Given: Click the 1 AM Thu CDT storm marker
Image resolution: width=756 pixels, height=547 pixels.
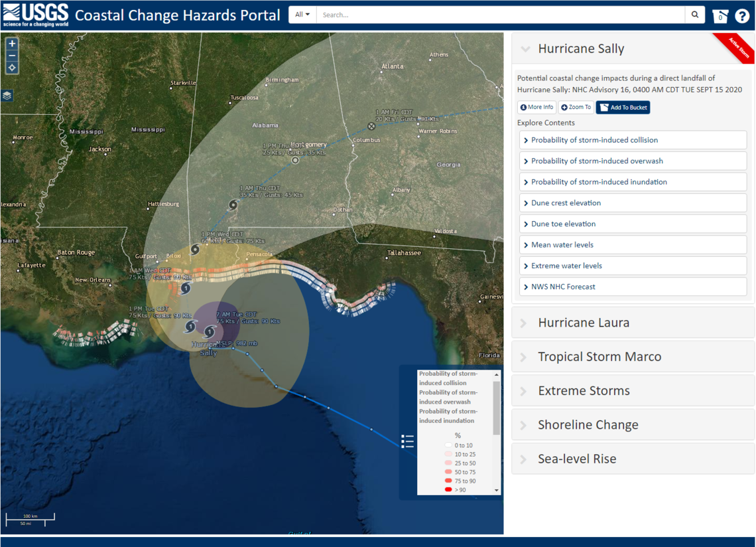Looking at the screenshot, I should pos(233,204).
